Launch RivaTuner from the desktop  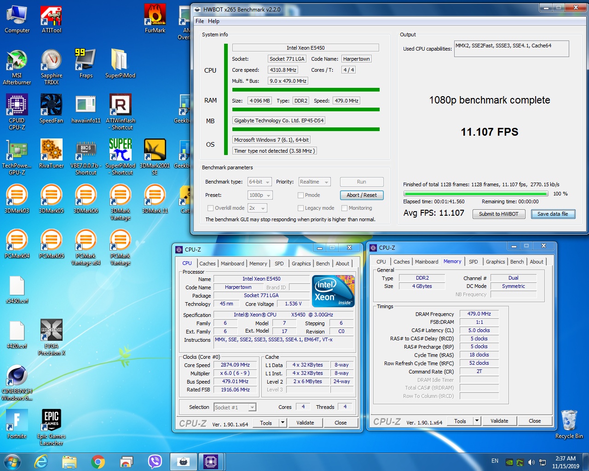[51, 154]
